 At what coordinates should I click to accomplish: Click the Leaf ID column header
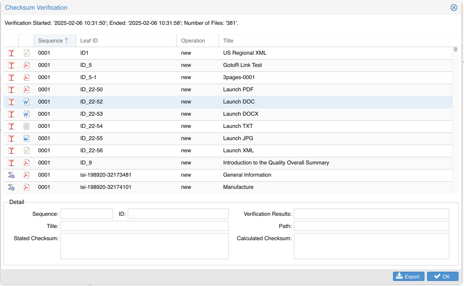click(x=89, y=41)
